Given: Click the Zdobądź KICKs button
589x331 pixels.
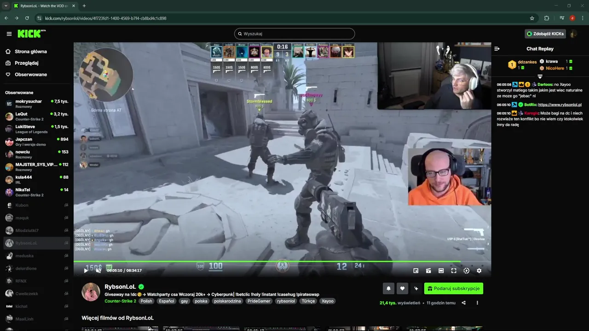Looking at the screenshot, I should coord(545,34).
